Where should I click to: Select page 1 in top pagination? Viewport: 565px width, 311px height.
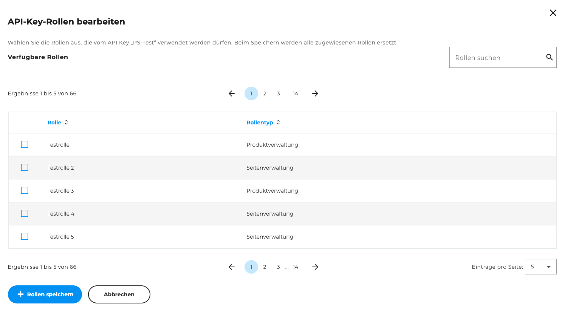click(251, 93)
